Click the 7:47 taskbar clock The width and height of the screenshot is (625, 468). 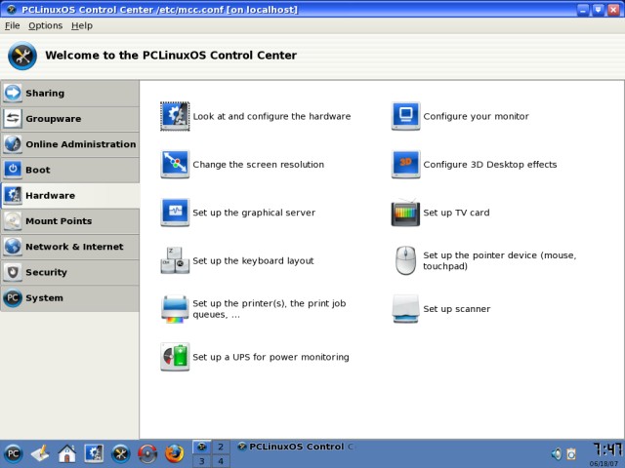[x=606, y=450]
